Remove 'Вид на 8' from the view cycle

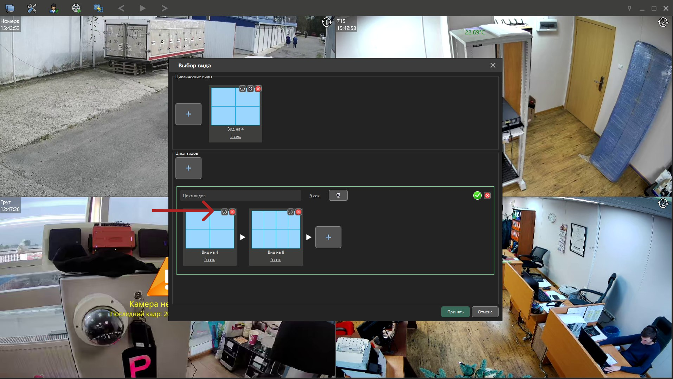coord(299,212)
